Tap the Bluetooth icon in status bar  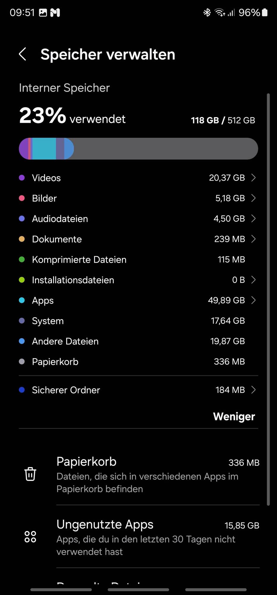(207, 12)
